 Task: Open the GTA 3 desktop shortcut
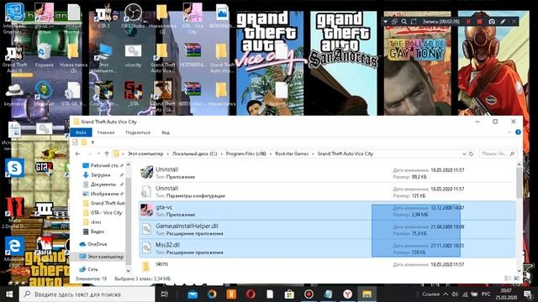pyautogui.click(x=103, y=16)
